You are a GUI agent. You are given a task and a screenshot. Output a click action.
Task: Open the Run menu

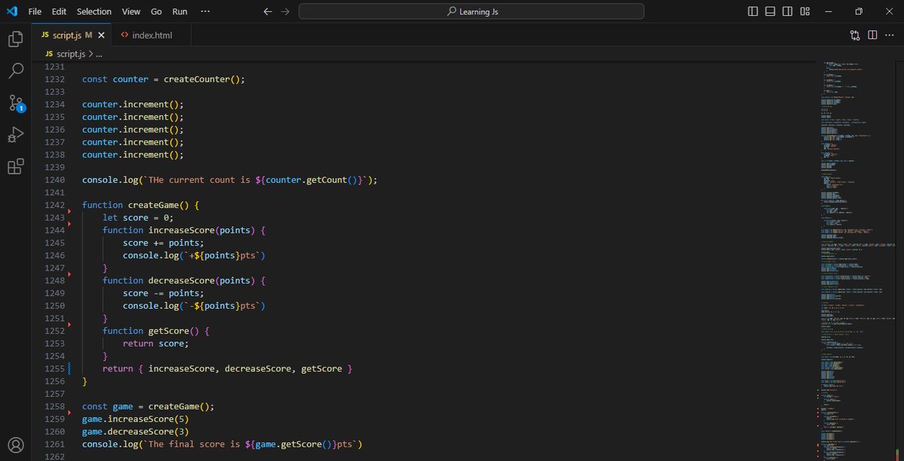[179, 11]
